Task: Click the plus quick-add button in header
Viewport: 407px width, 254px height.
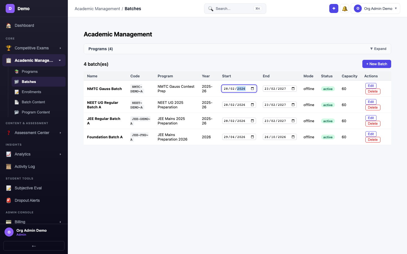Action: click(x=334, y=8)
